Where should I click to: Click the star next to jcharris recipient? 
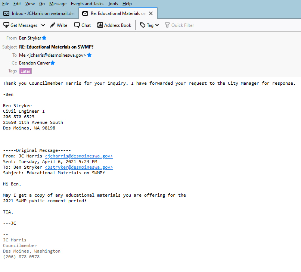[89, 55]
